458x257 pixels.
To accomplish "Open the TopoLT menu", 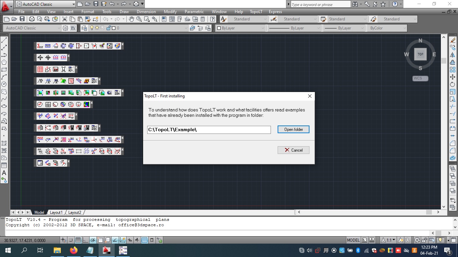I will click(256, 11).
